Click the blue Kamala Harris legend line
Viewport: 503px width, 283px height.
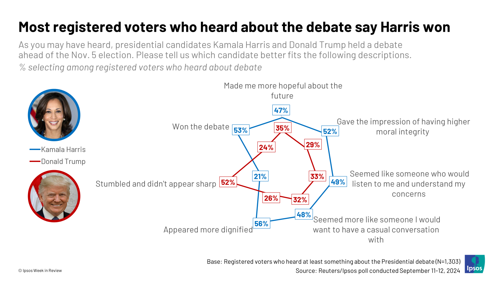click(35, 150)
